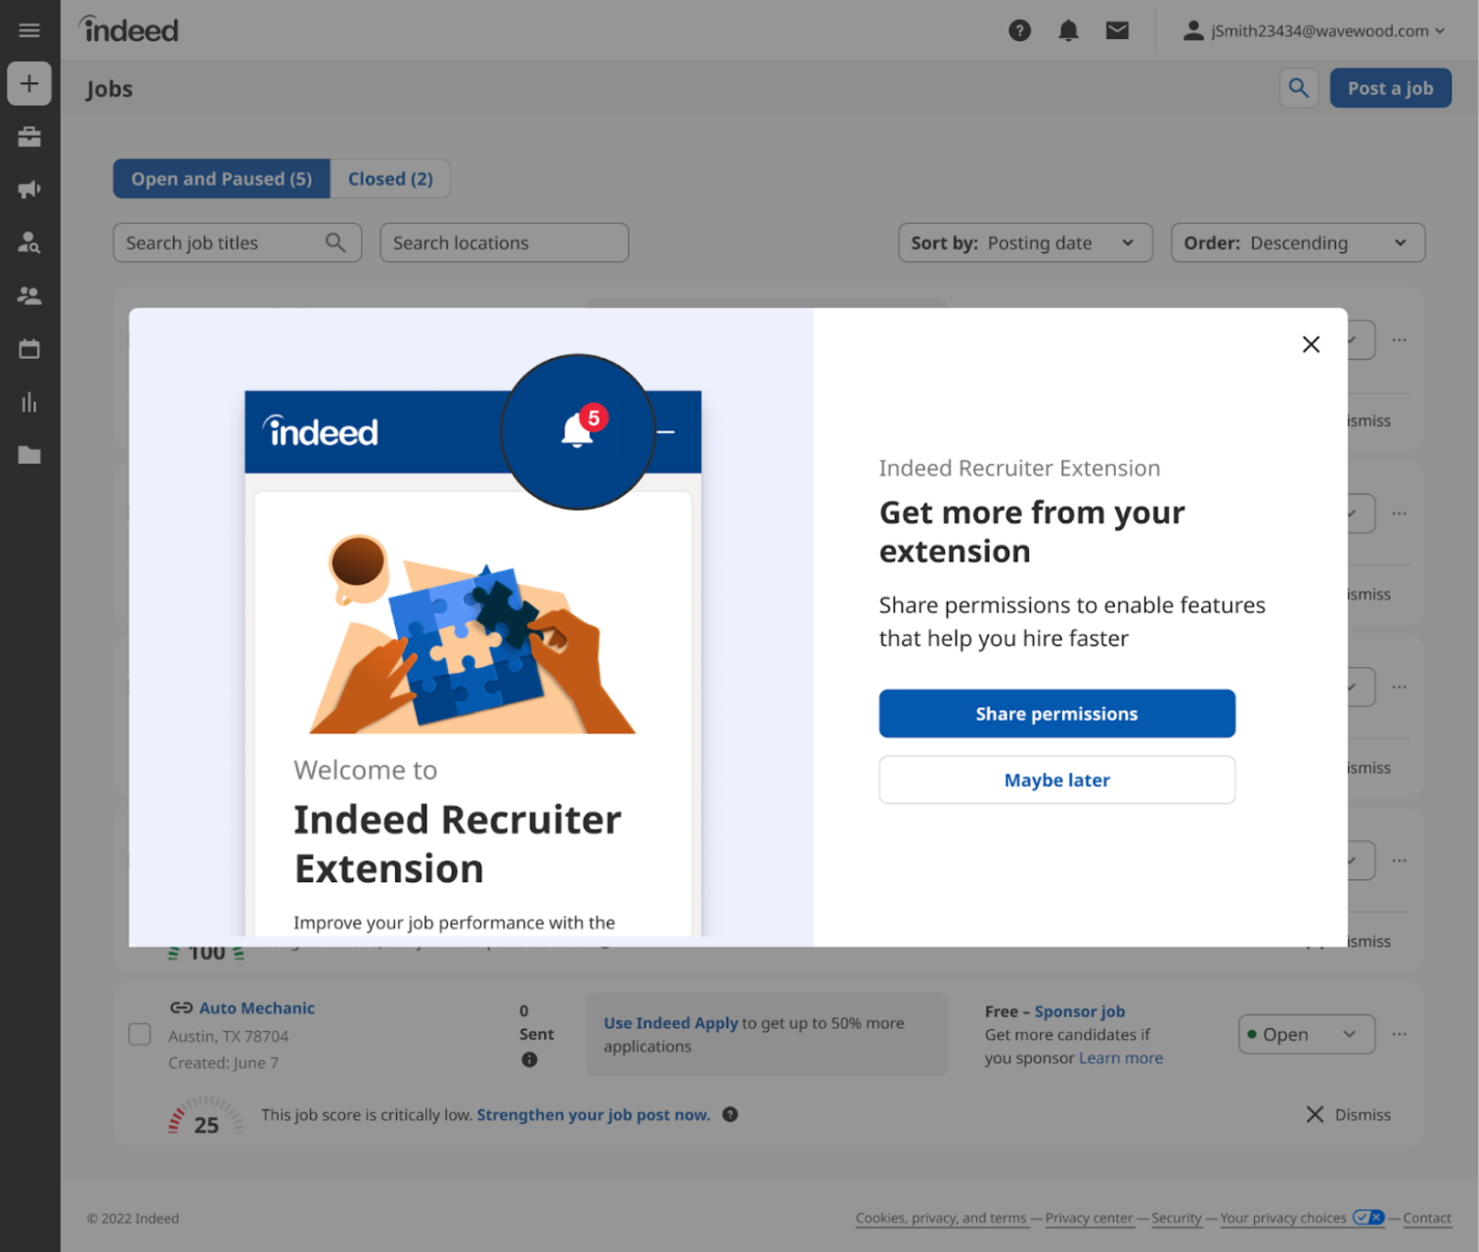
Task: Select the plus icon to create something new
Action: click(x=28, y=83)
